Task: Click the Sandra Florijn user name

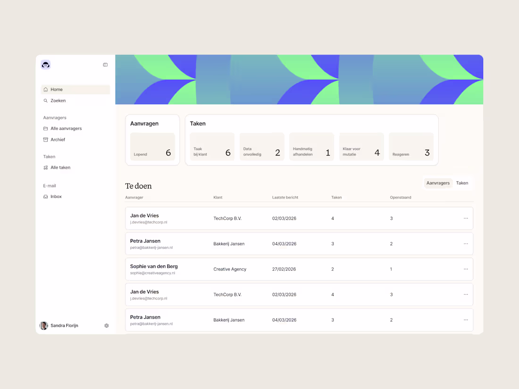Action: pyautogui.click(x=64, y=325)
